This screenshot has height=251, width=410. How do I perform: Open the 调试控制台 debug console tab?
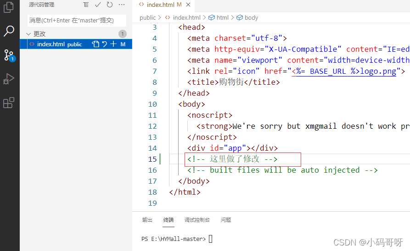coord(197,220)
